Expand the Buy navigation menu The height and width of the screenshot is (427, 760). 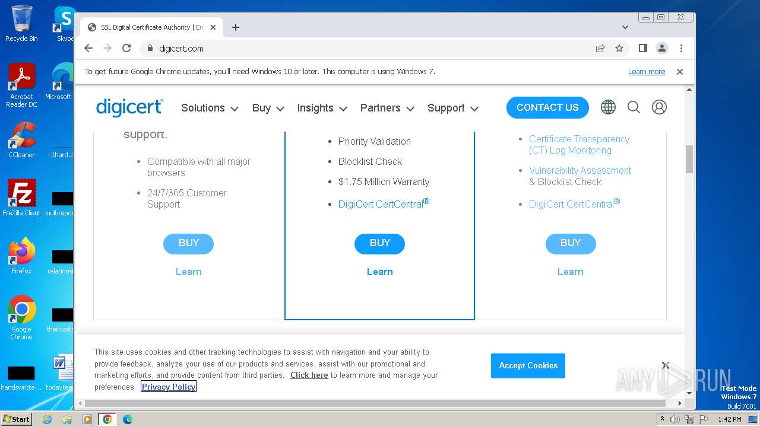(x=268, y=108)
